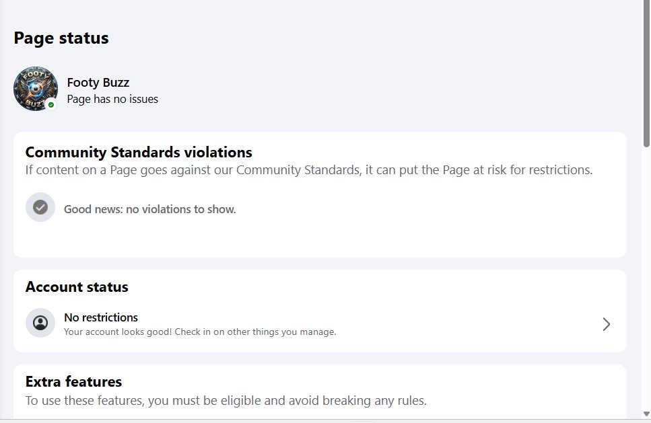Screen dimensions: 651x423
Task: Click the green status badge on avatar
Action: [x=51, y=105]
